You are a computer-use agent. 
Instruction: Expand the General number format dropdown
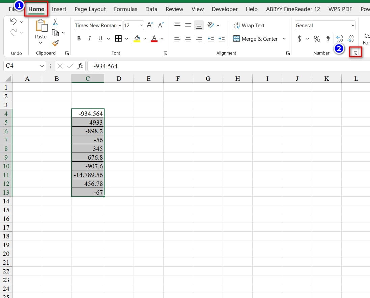tap(353, 26)
